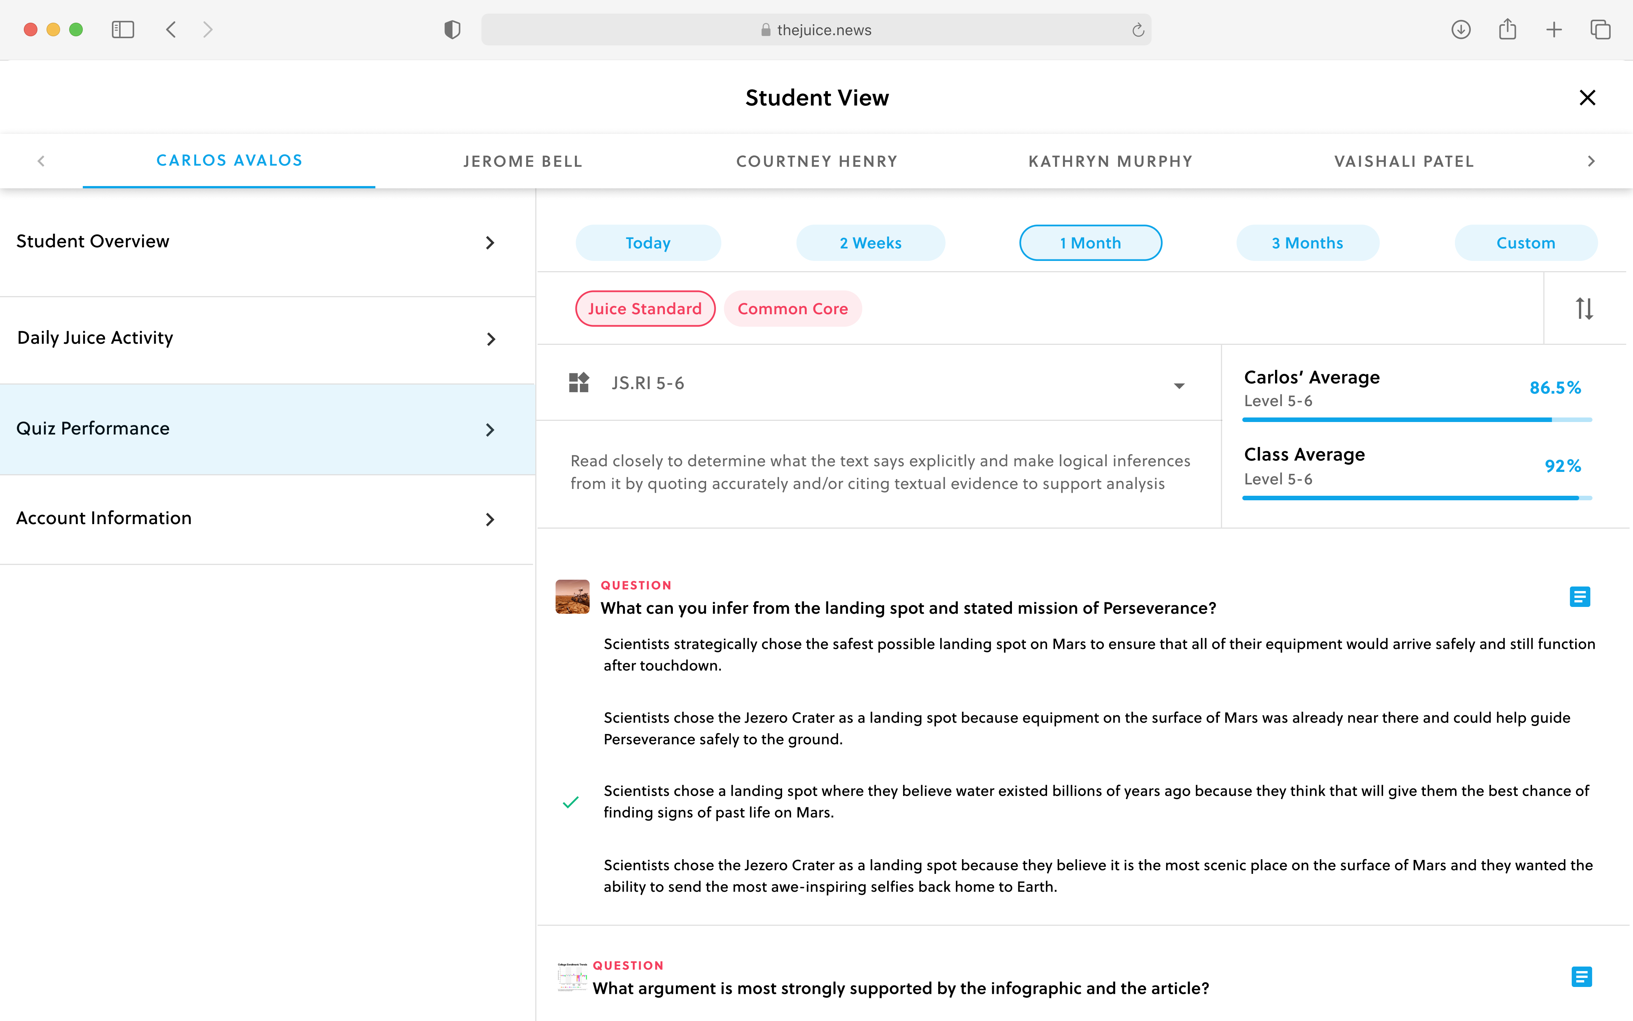
Task: Open the privacy shield icon
Action: pyautogui.click(x=452, y=30)
